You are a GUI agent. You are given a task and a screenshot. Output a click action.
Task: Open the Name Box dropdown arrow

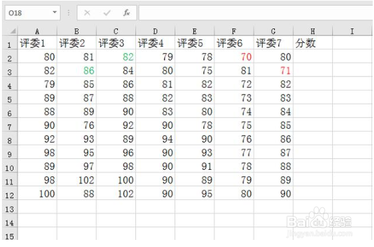tap(55, 12)
